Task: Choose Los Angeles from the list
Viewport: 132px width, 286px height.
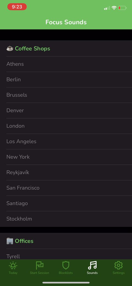Action: point(66,141)
